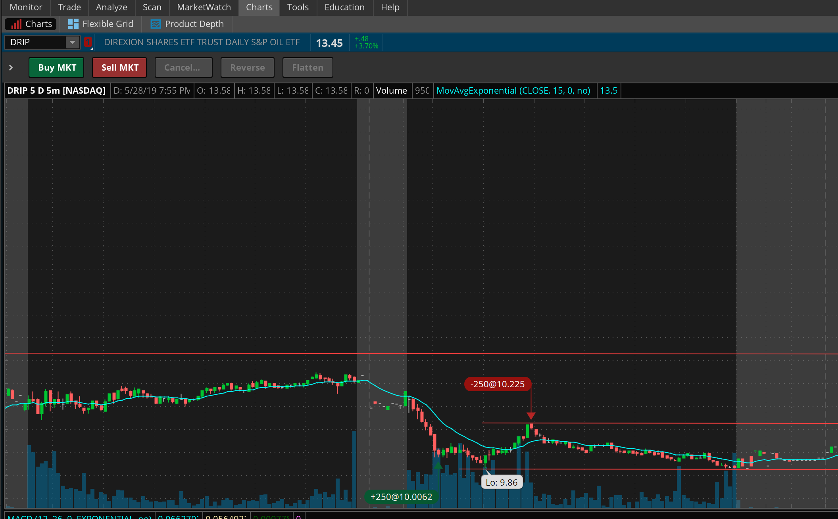Click the MovAvgExponential study label
Image resolution: width=838 pixels, height=519 pixels.
(x=513, y=90)
